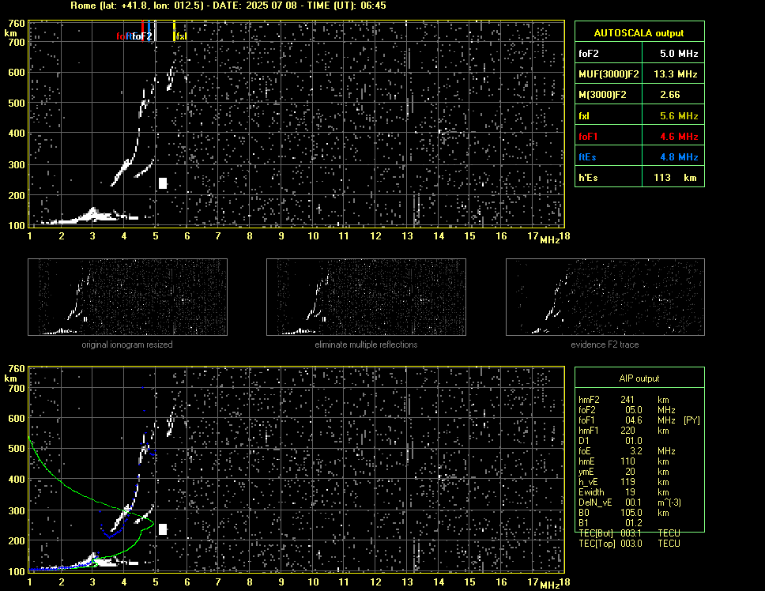Select the 13.3 MHz MUF value
The image size is (765, 591).
(x=675, y=74)
